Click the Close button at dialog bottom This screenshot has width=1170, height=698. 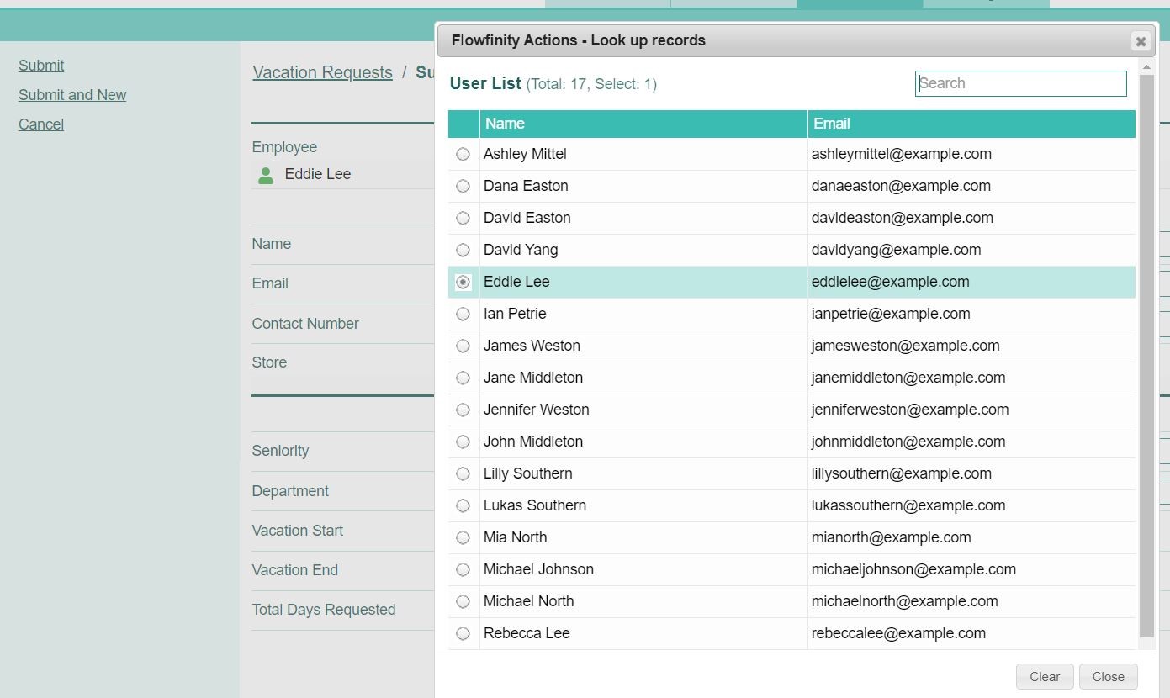pos(1108,677)
